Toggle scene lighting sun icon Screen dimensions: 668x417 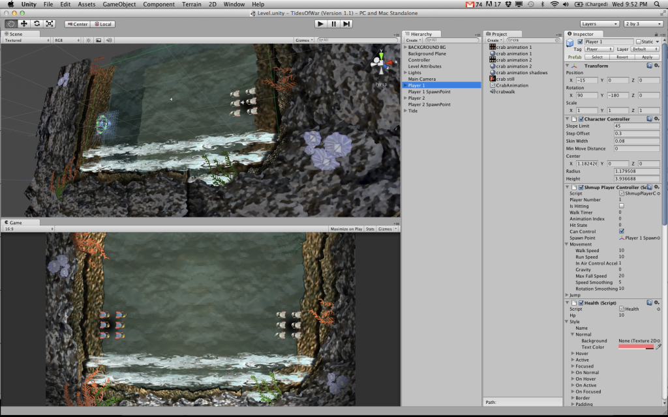click(88, 40)
